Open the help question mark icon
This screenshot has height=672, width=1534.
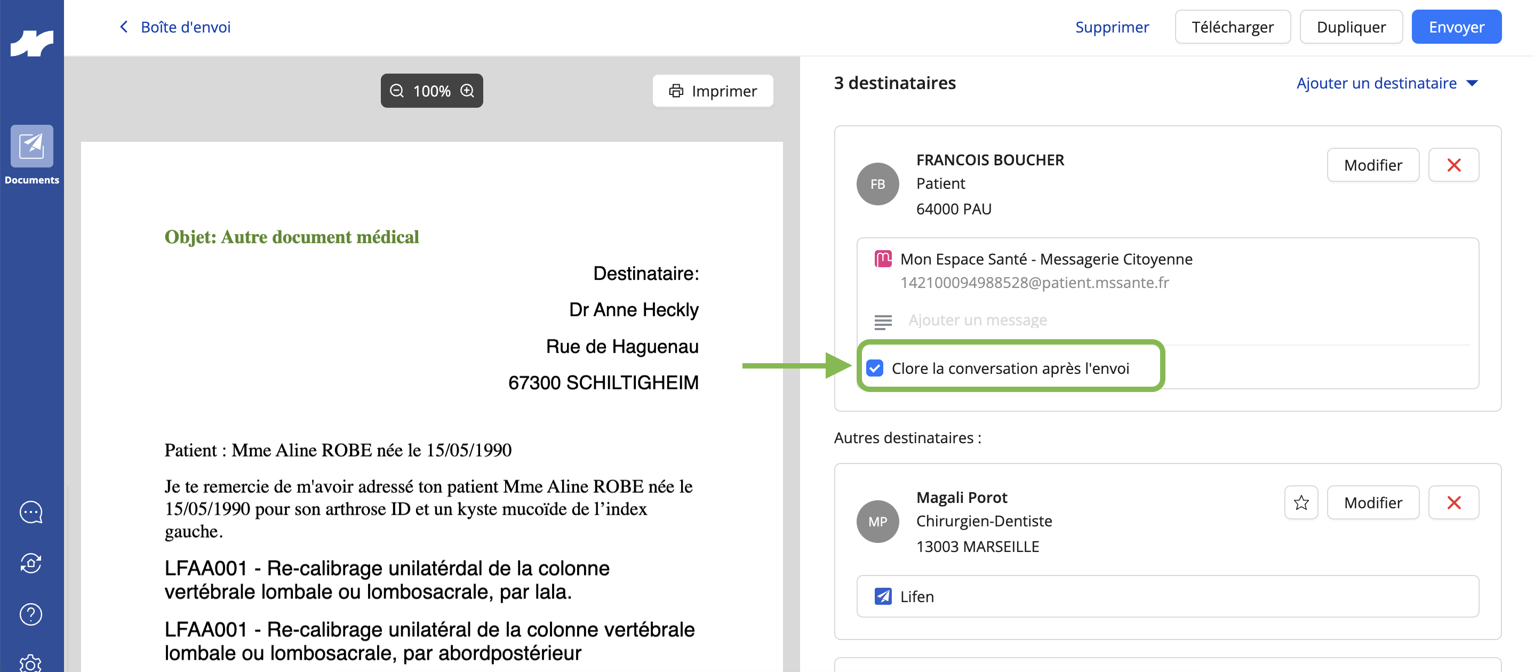31,614
